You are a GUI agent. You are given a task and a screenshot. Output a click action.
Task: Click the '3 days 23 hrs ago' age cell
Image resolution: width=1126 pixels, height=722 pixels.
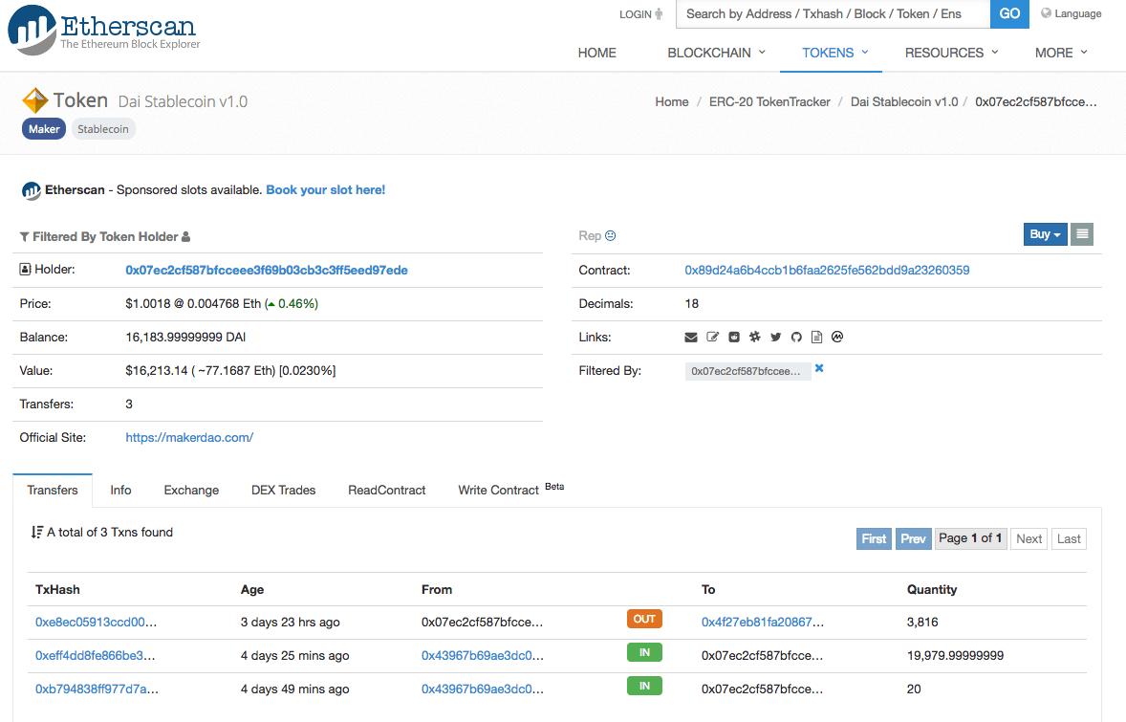pyautogui.click(x=291, y=623)
